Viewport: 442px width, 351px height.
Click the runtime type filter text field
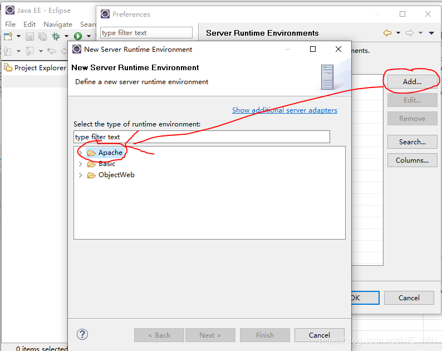[202, 137]
